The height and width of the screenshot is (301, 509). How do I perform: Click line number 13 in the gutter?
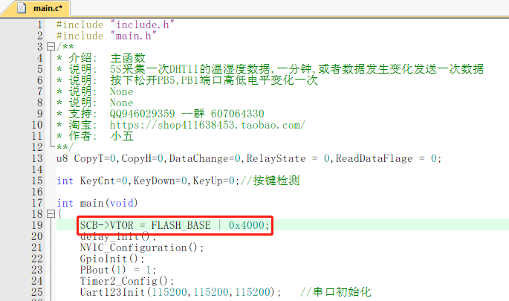click(x=37, y=158)
